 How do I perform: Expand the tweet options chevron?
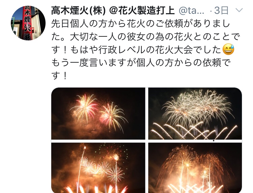click(239, 10)
